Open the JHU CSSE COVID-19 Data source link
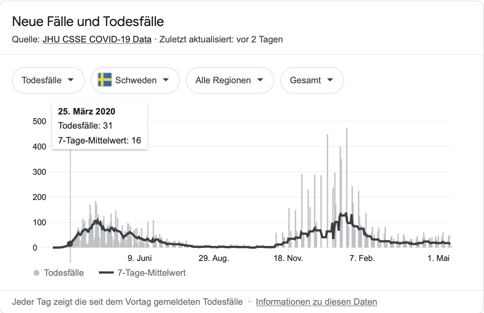 pos(97,39)
